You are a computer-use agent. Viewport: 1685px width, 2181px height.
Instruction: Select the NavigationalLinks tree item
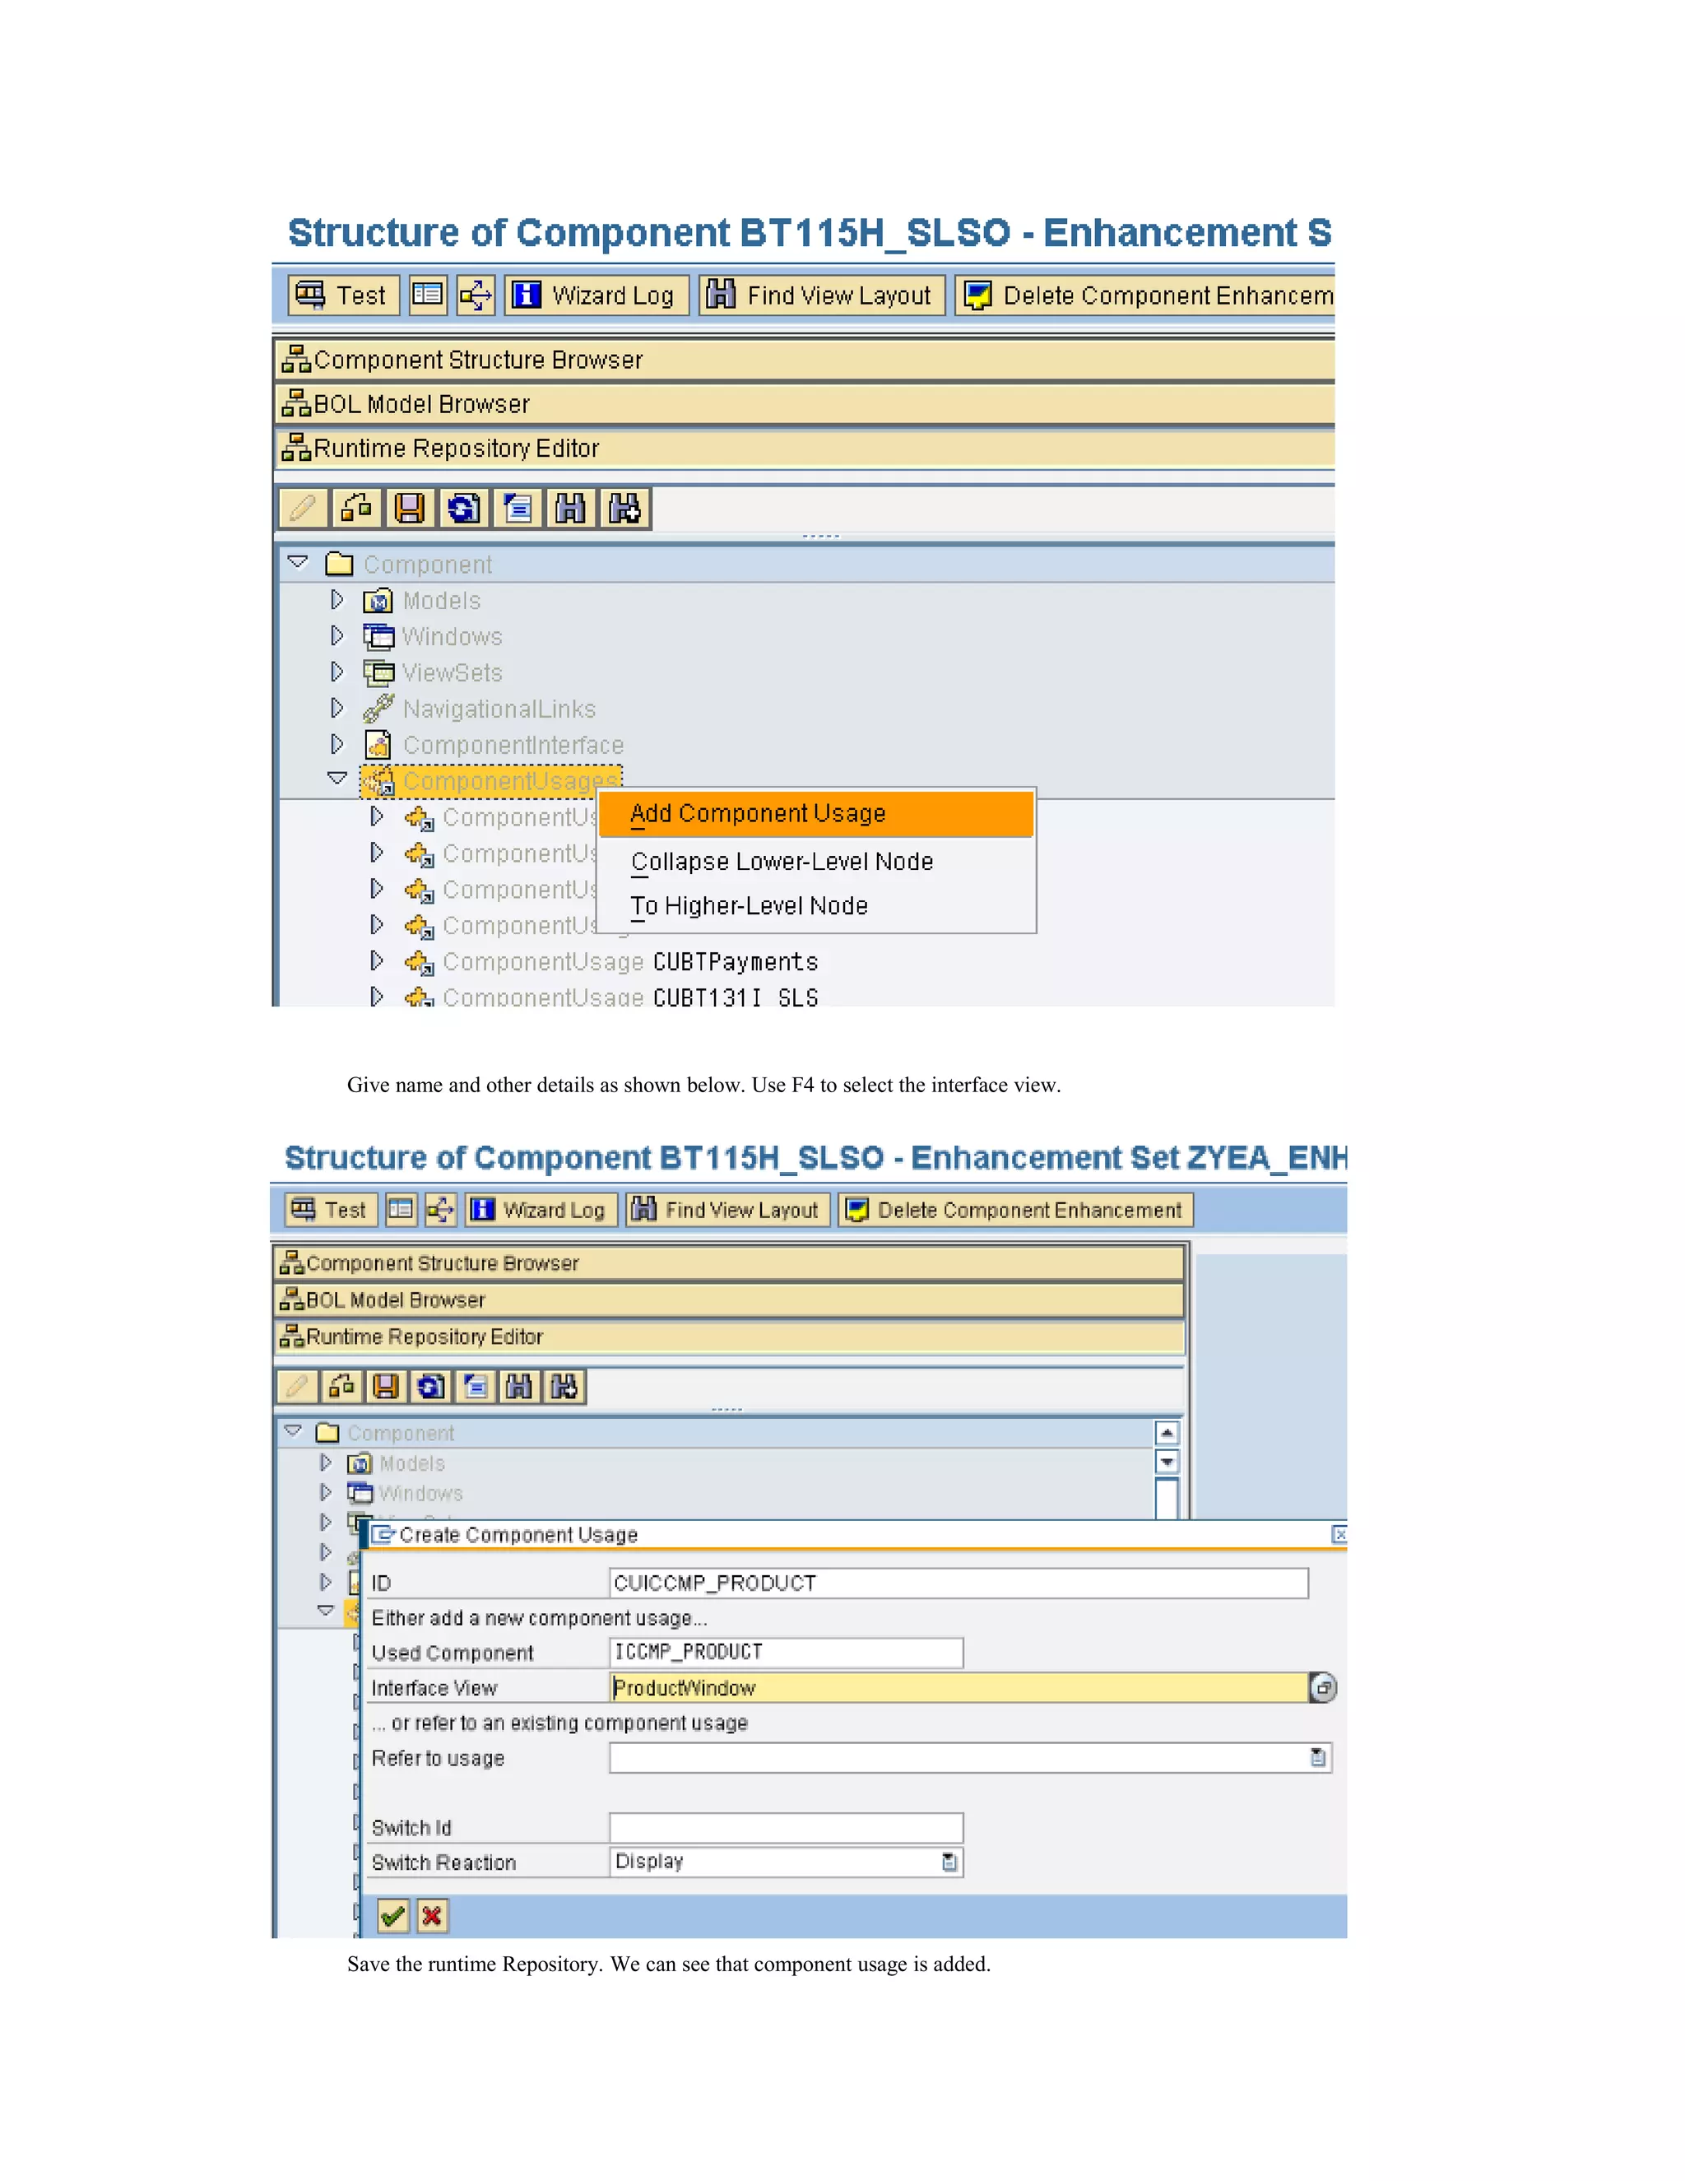499,709
